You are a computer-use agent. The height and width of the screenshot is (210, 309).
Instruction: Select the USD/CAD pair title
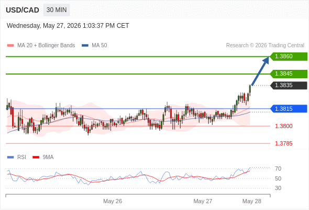pos(23,10)
